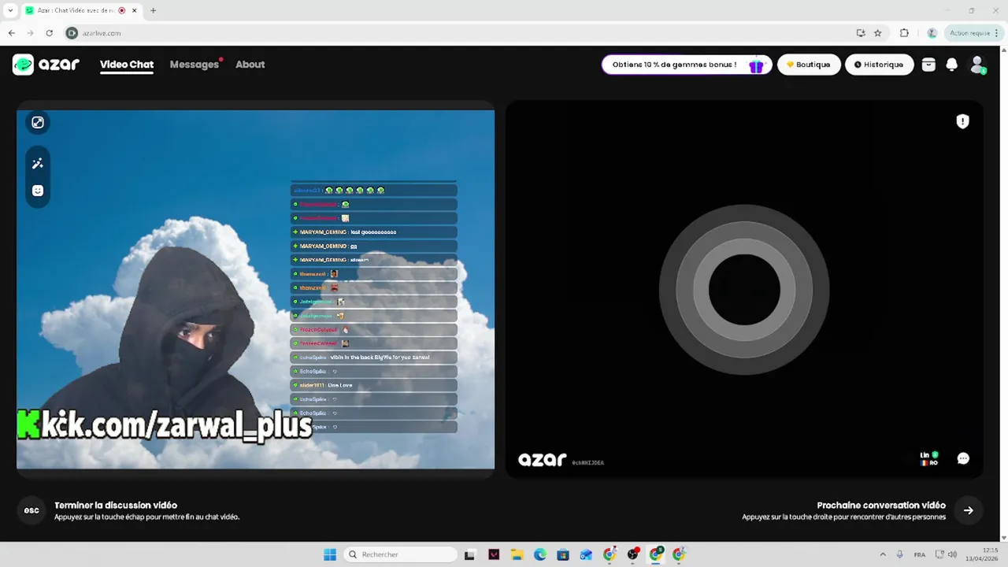Report user with the shield icon
Image resolution: width=1008 pixels, height=567 pixels.
coord(962,121)
